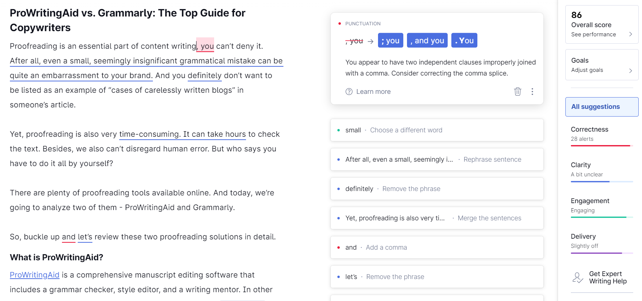Click the green Engagement progress bar
642x301 pixels.
(602, 217)
